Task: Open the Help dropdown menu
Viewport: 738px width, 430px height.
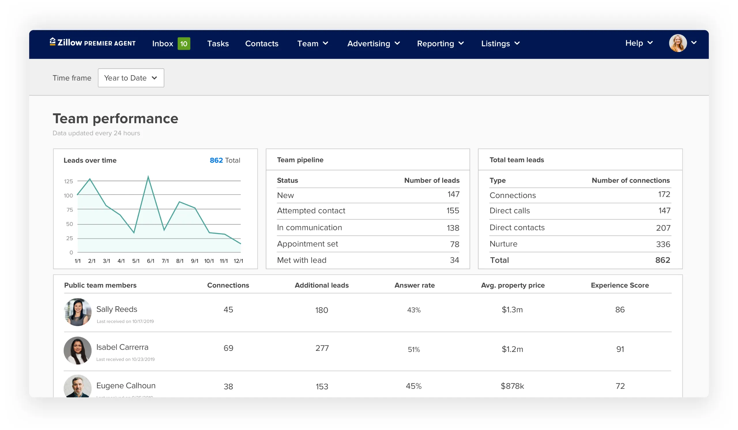Action: [x=639, y=43]
